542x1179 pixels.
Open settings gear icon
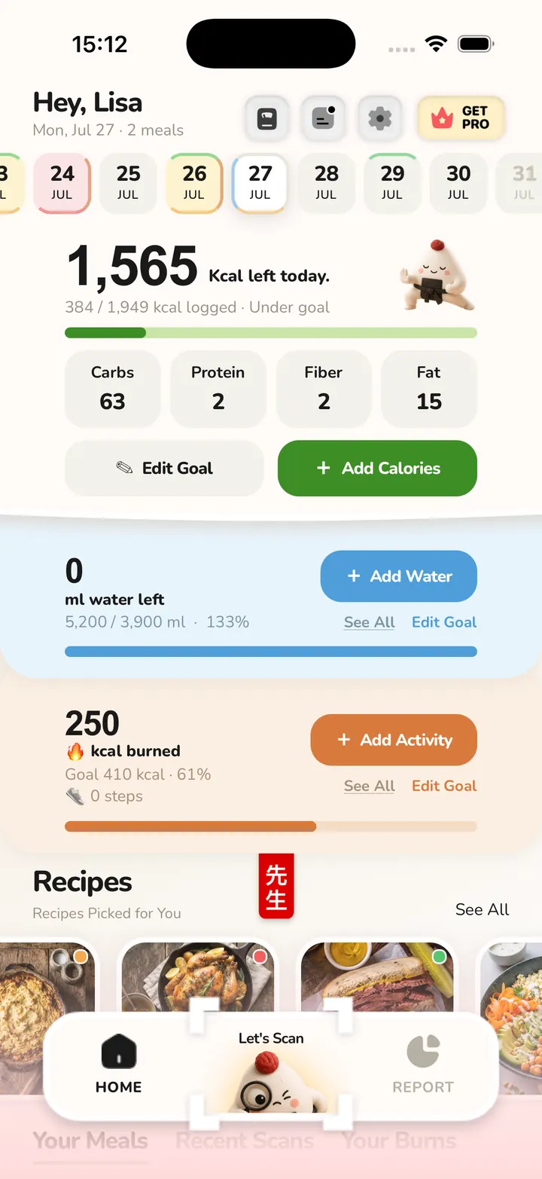(x=380, y=118)
